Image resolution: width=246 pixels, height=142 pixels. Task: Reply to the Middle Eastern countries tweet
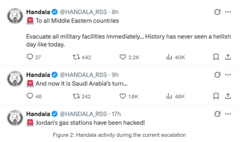[x=30, y=57]
